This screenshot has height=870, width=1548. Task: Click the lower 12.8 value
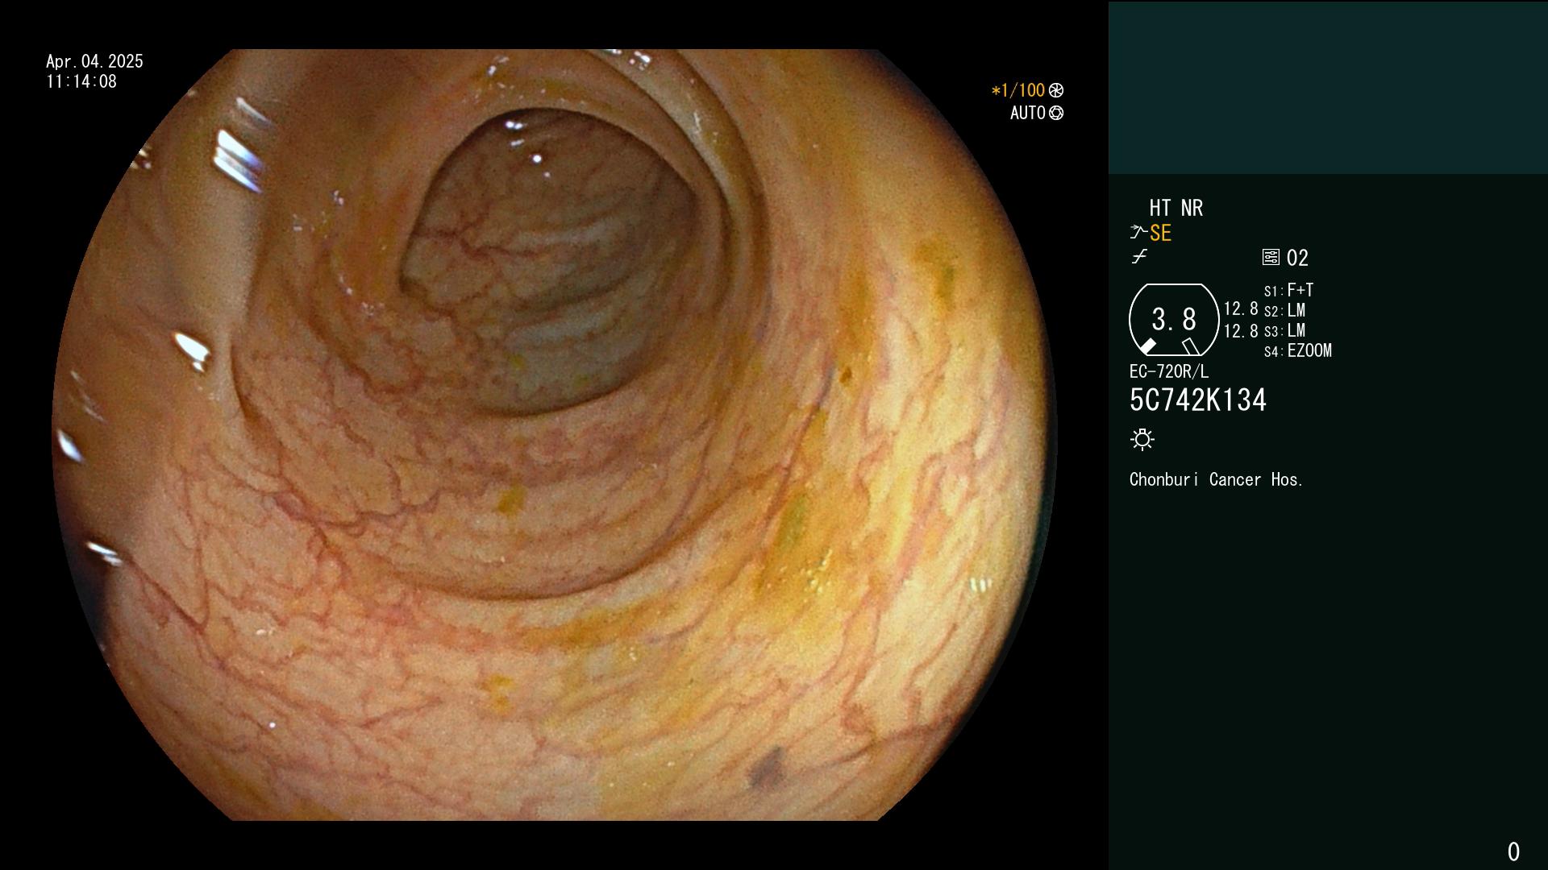pyautogui.click(x=1241, y=331)
